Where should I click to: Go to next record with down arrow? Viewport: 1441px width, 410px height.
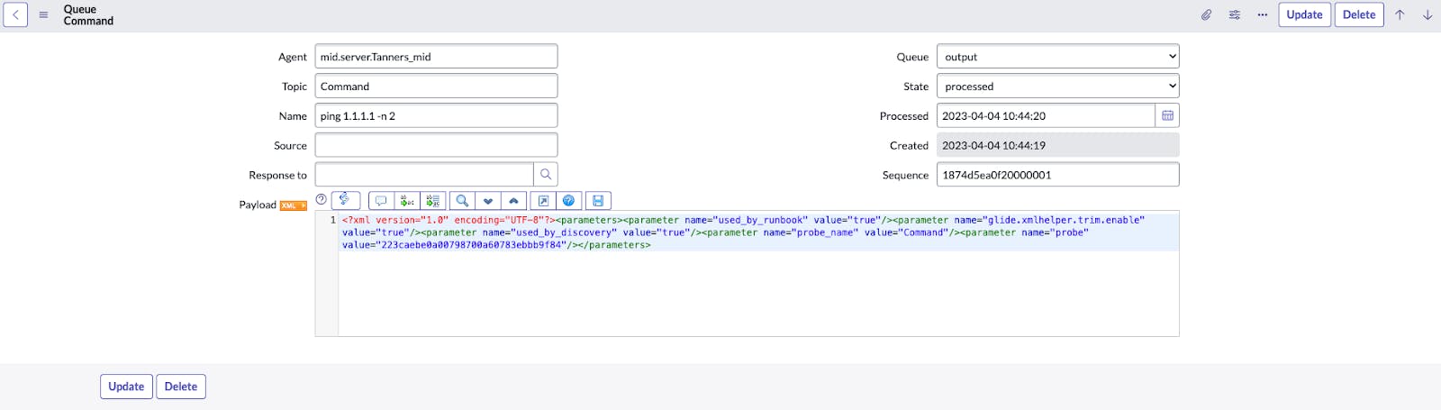pos(1427,14)
